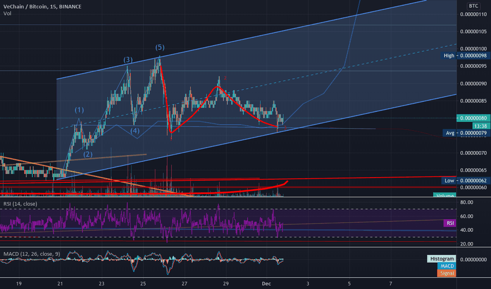Image resolution: width=491 pixels, height=289 pixels.
Task: Click the Avg 0.00000079 price label
Action: point(467,133)
